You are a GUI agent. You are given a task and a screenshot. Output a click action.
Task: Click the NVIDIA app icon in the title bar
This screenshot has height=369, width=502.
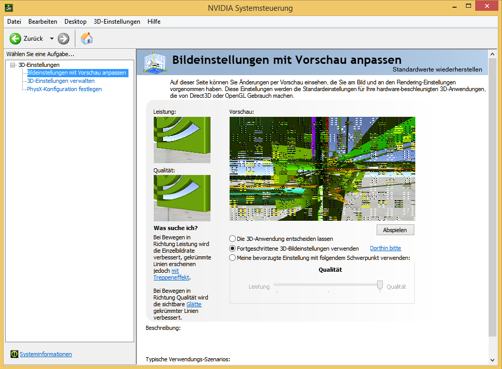[9, 7]
